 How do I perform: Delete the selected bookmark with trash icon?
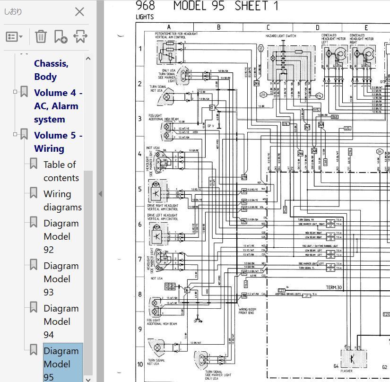pos(41,36)
